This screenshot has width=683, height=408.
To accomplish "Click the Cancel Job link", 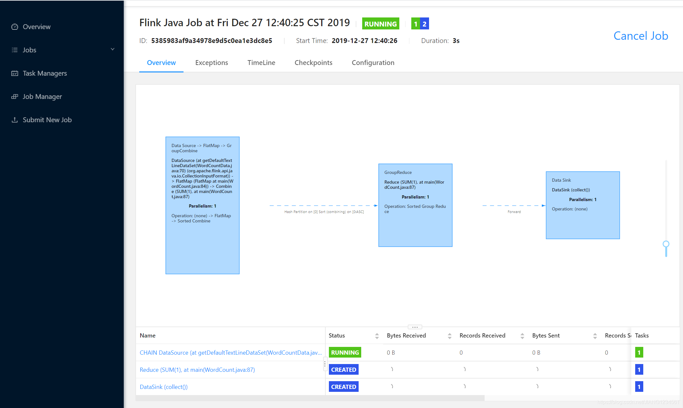I will 640,36.
